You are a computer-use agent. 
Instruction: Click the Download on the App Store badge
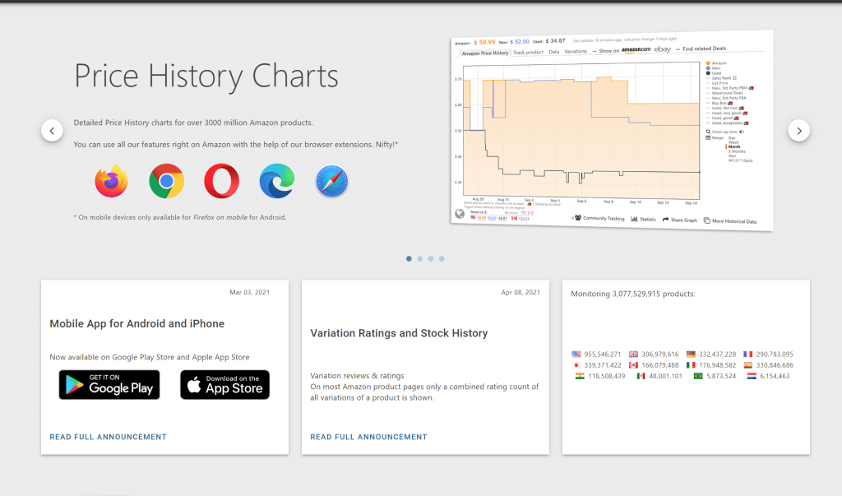click(224, 384)
